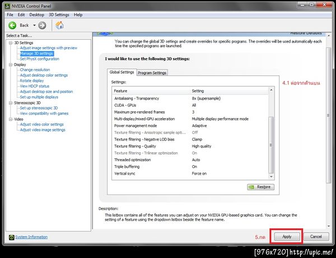Select Power management mode row
This screenshot has height=258, width=336.
click(x=190, y=126)
